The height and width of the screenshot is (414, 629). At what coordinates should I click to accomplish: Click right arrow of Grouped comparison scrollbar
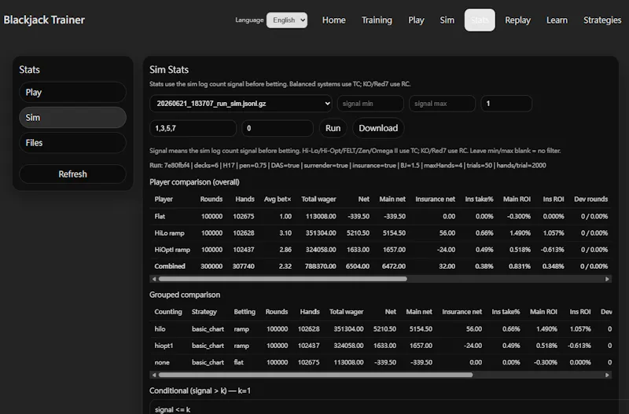click(607, 376)
